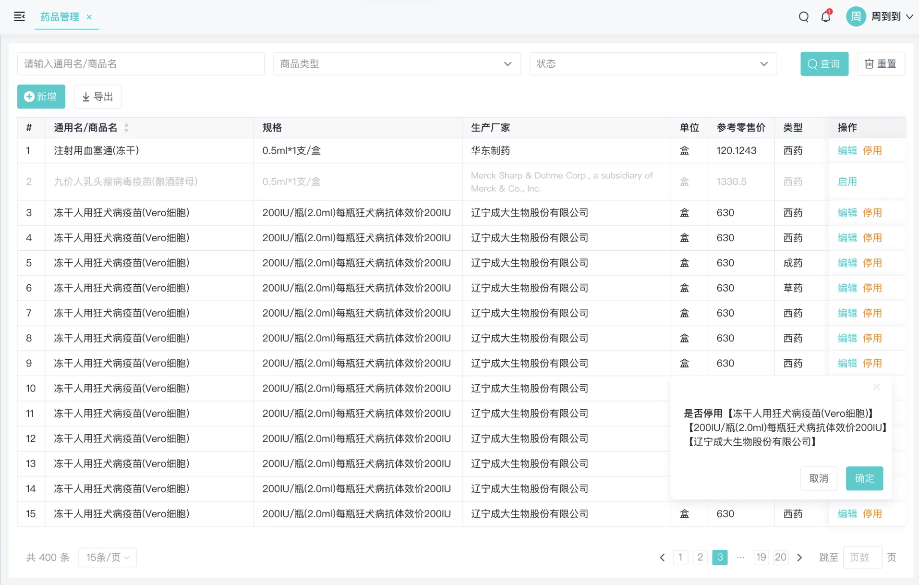Sort by 通用名/商品名 column arrows

pos(126,128)
